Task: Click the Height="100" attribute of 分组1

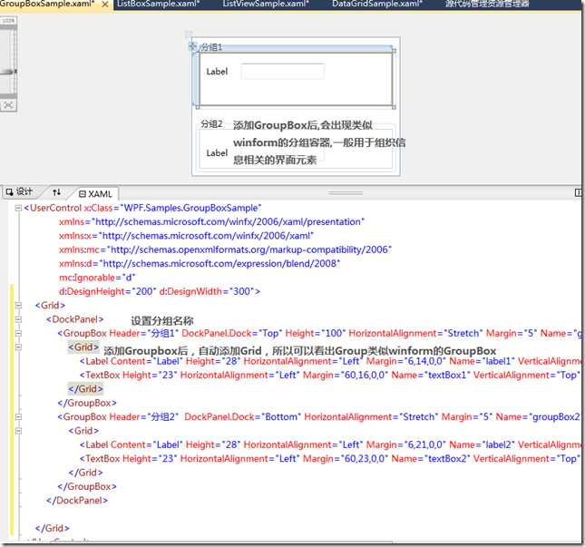Action: click(x=316, y=333)
